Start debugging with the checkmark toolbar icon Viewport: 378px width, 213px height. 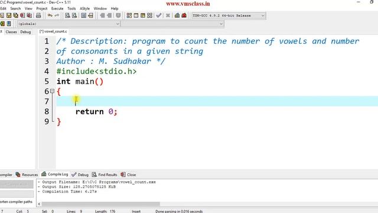(x=159, y=15)
